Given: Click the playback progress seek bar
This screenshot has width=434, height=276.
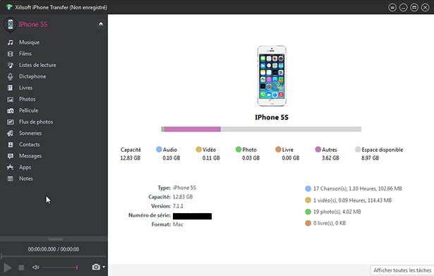Looking at the screenshot, I should [x=54, y=257].
